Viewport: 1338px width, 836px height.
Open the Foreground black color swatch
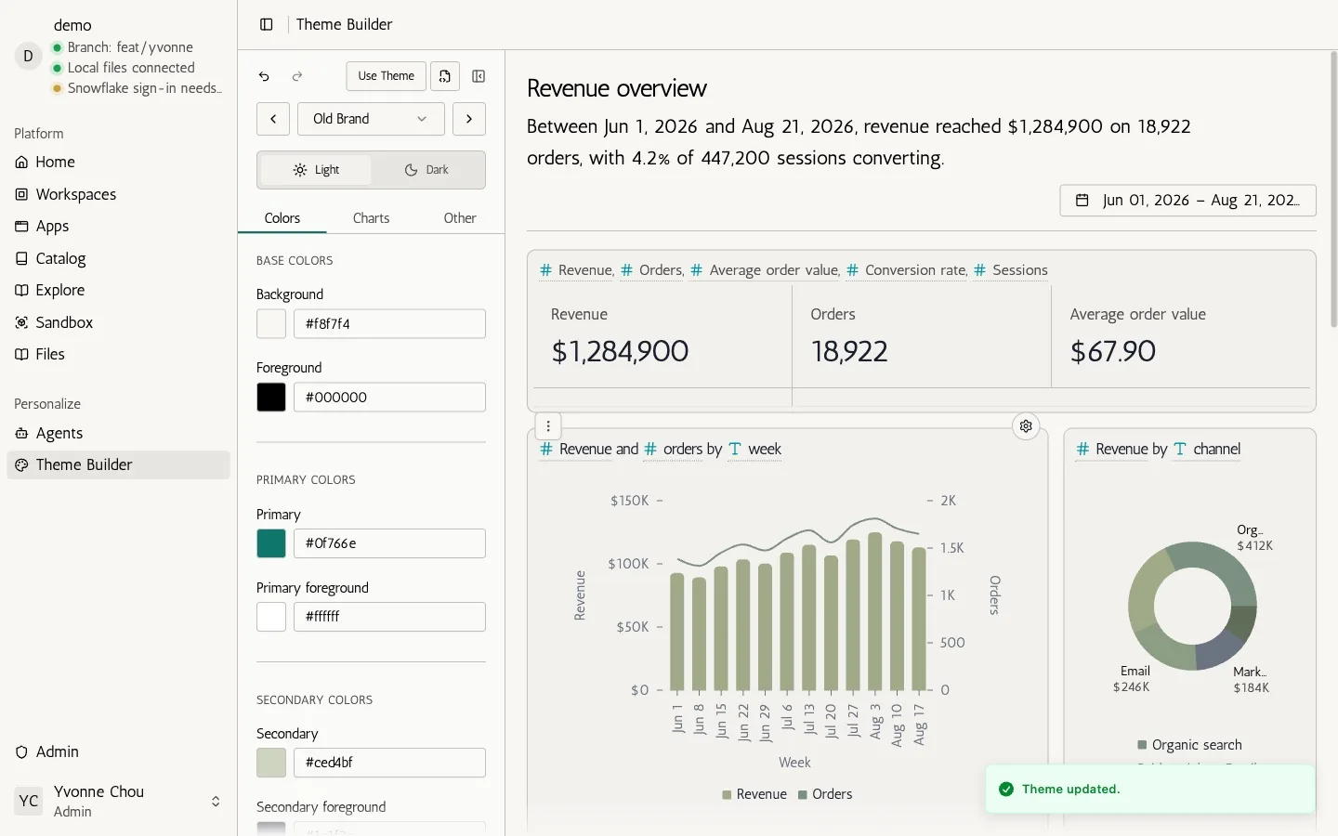[x=271, y=398]
